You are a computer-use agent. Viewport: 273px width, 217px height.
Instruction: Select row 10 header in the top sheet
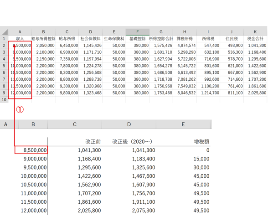(4, 100)
